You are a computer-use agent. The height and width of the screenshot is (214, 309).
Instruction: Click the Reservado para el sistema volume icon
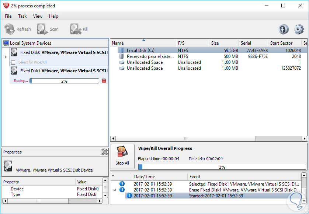(x=121, y=56)
